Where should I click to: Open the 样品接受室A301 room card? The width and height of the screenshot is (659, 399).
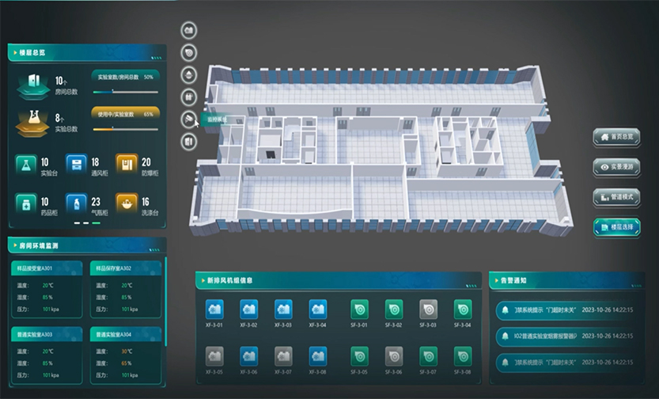tap(45, 288)
